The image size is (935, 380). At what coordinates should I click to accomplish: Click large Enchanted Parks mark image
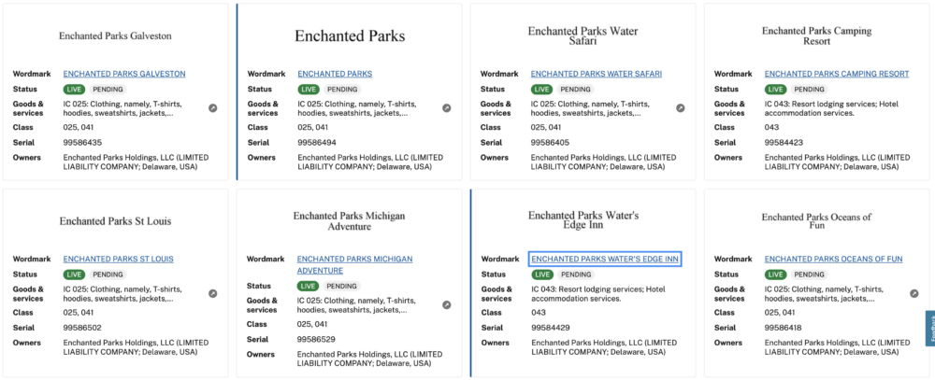click(x=350, y=36)
